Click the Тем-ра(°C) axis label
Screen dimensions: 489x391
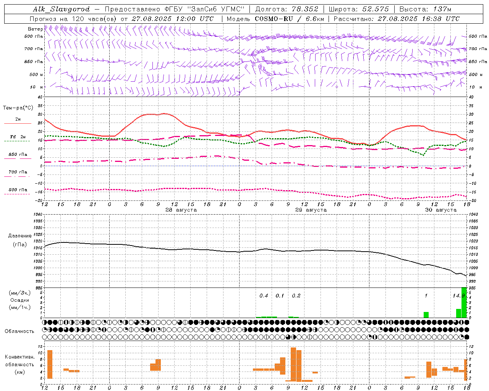point(18,108)
